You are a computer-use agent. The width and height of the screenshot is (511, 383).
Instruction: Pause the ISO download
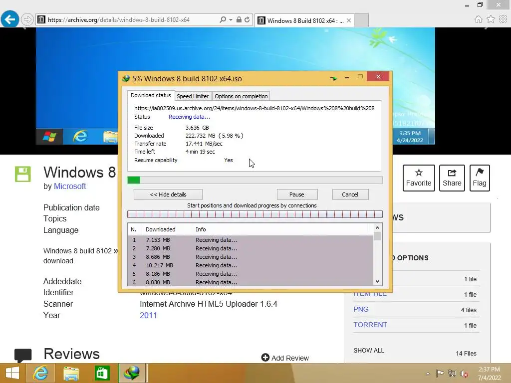pyautogui.click(x=297, y=194)
